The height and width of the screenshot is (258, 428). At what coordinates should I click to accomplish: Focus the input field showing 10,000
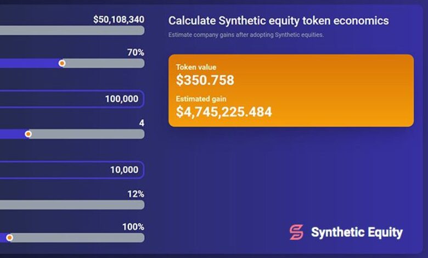point(72,170)
